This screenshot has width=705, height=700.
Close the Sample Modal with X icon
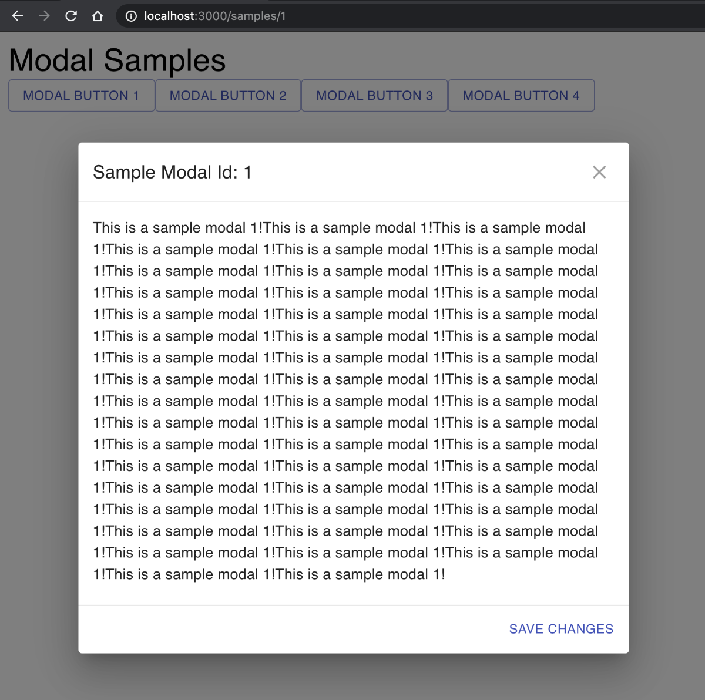tap(599, 172)
